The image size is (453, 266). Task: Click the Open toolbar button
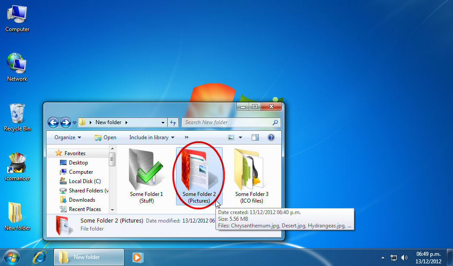[105, 137]
